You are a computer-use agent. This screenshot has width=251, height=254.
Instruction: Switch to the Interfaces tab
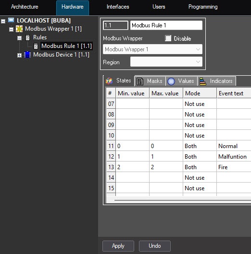[x=118, y=7]
